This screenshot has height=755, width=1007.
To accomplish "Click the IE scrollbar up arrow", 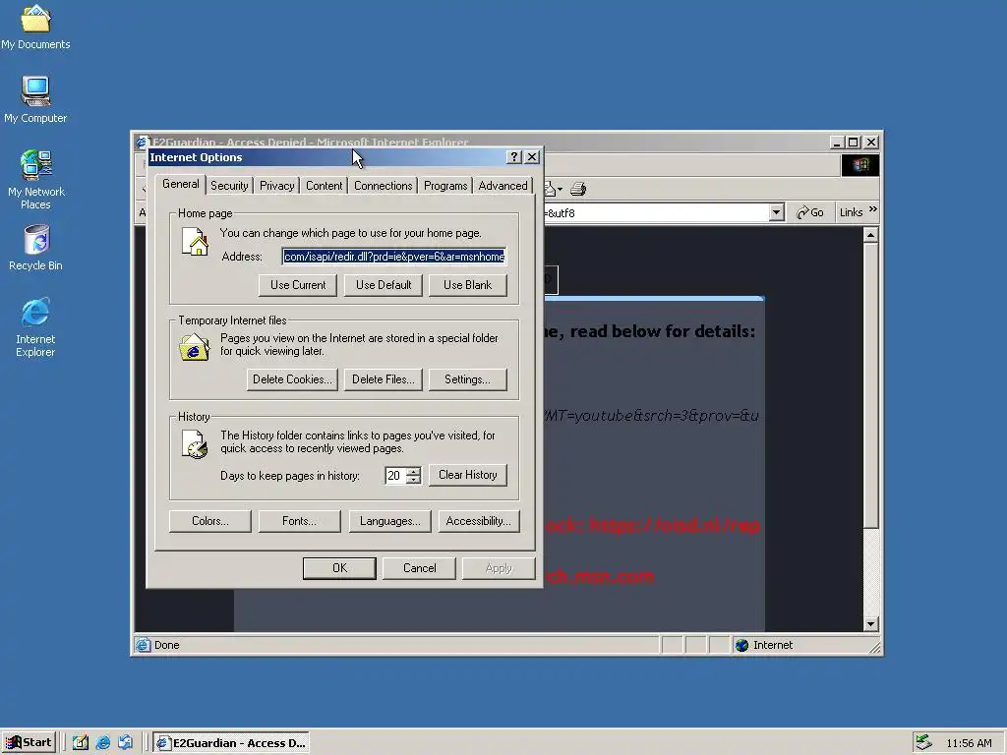I will (871, 235).
